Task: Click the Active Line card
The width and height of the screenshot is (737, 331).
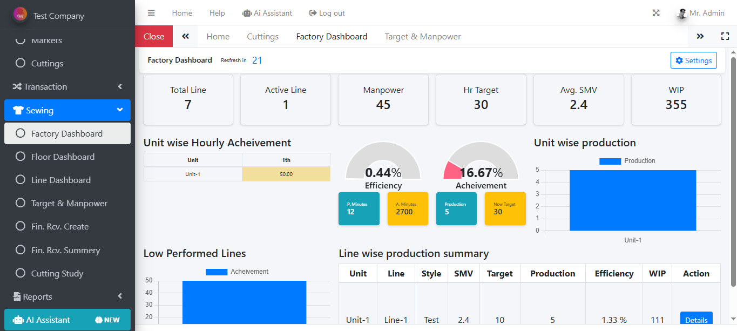Action: [286, 99]
